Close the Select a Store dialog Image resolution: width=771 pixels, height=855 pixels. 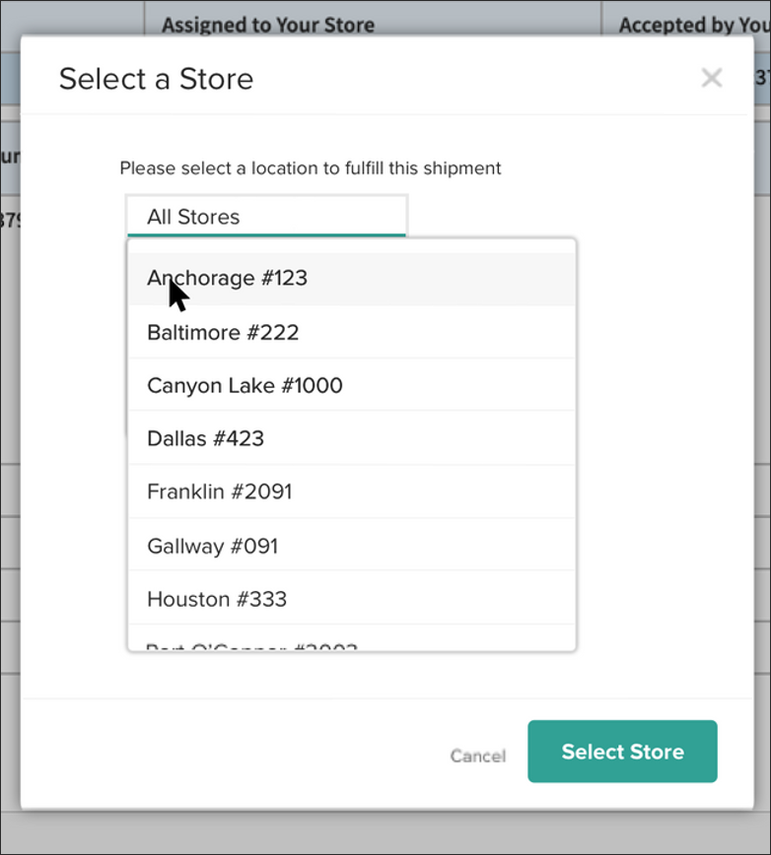tap(712, 78)
